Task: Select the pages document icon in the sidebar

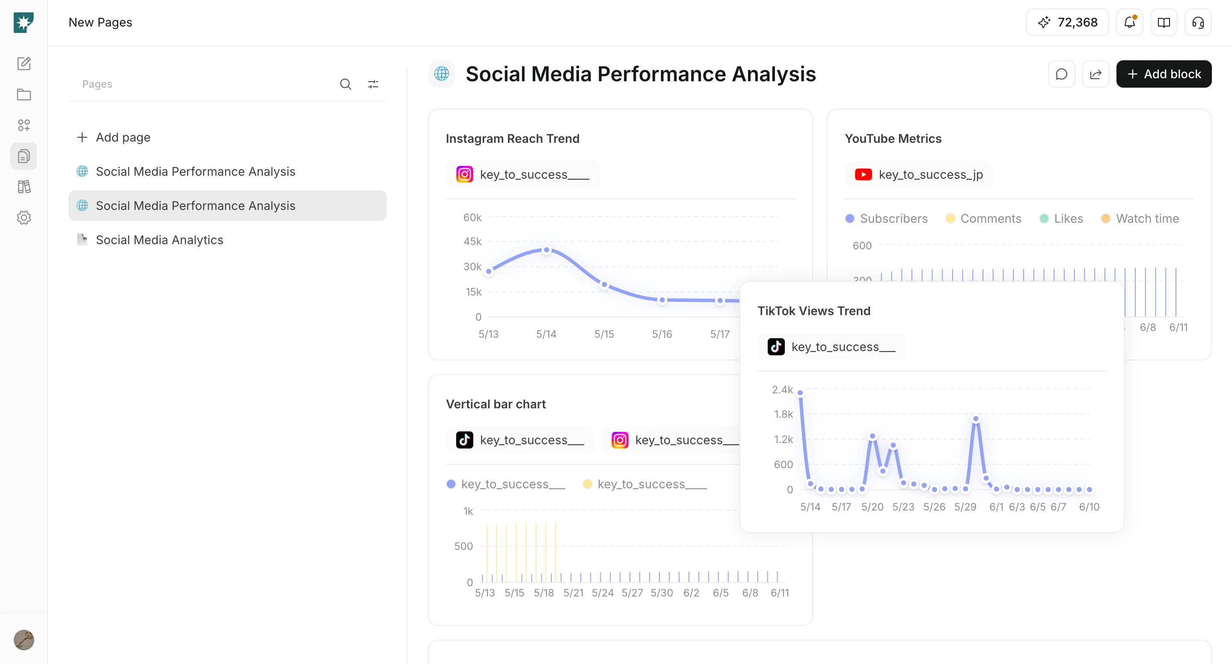Action: coord(24,156)
